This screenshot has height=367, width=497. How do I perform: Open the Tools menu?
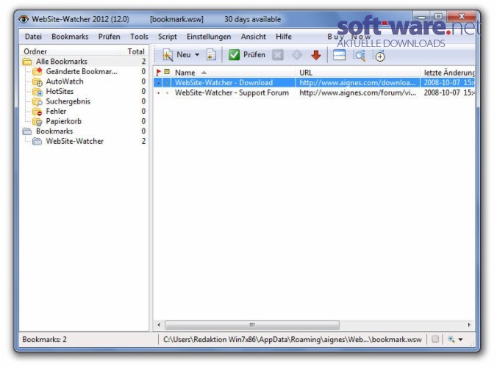(139, 37)
